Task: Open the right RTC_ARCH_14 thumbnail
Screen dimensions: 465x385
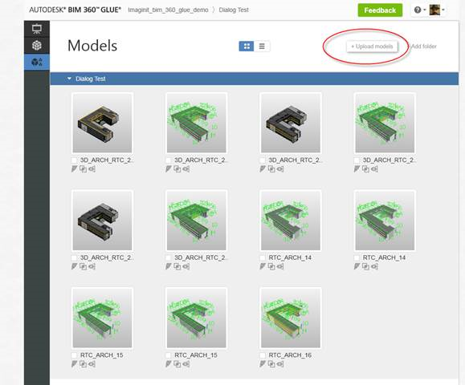Action: [385, 221]
